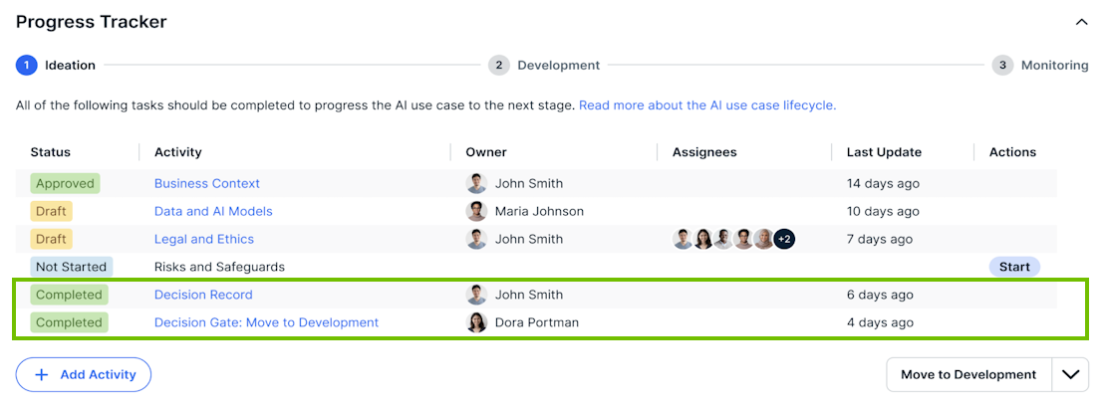1103x407 pixels.
Task: Open the Decision Record activity
Action: (203, 295)
